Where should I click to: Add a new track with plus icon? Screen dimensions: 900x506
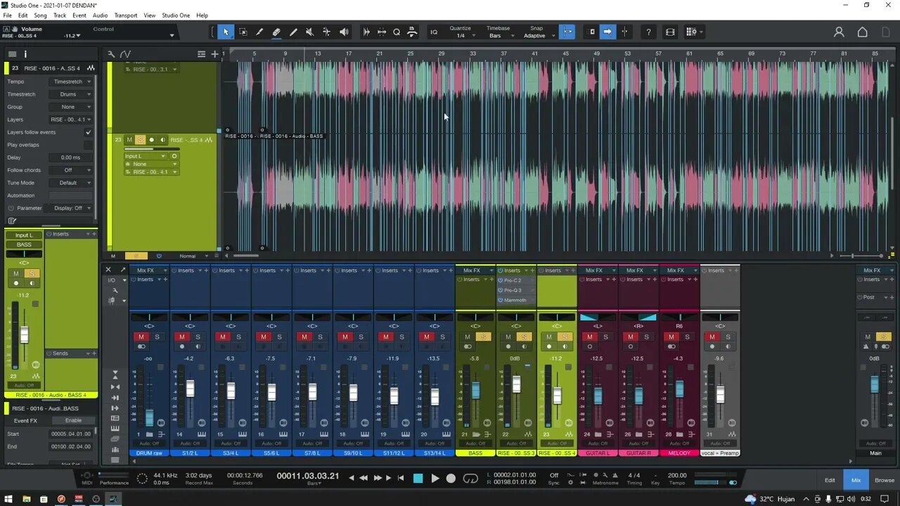click(214, 54)
